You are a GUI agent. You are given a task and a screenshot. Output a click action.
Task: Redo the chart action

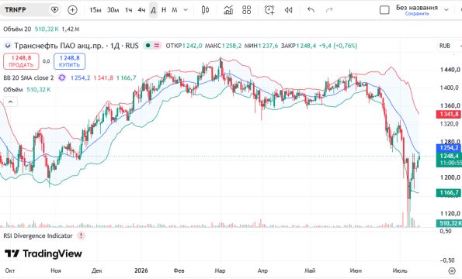pyautogui.click(x=329, y=10)
